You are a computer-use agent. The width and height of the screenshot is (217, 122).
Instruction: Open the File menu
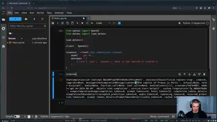click(10, 13)
